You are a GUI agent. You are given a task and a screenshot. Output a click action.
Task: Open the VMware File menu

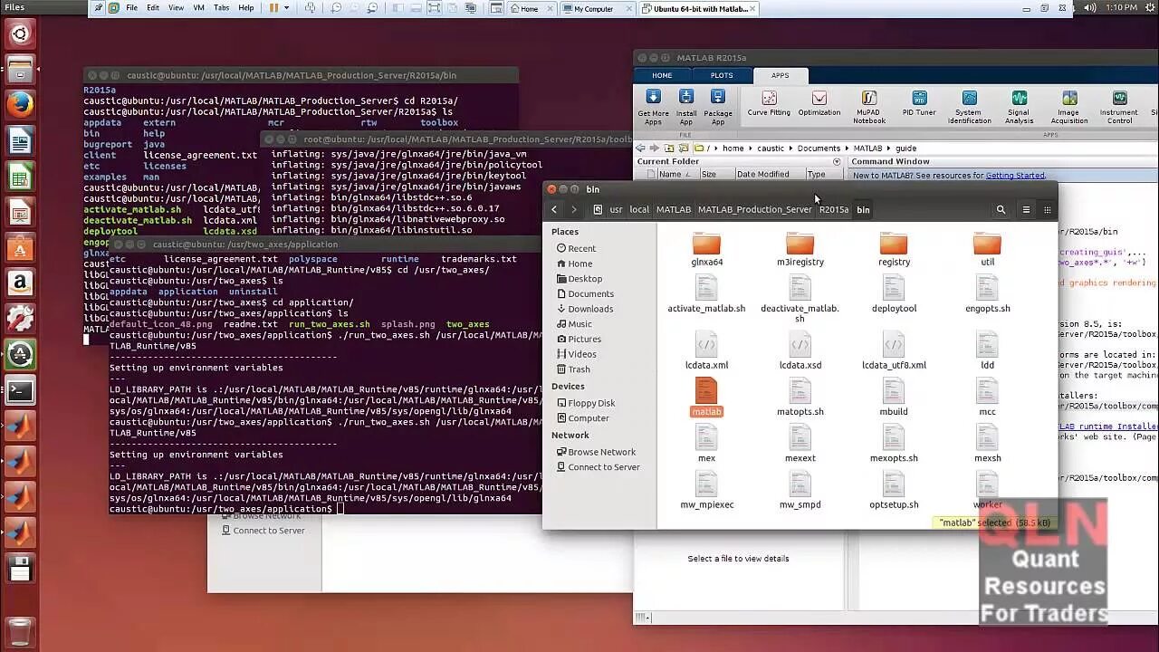(x=132, y=8)
